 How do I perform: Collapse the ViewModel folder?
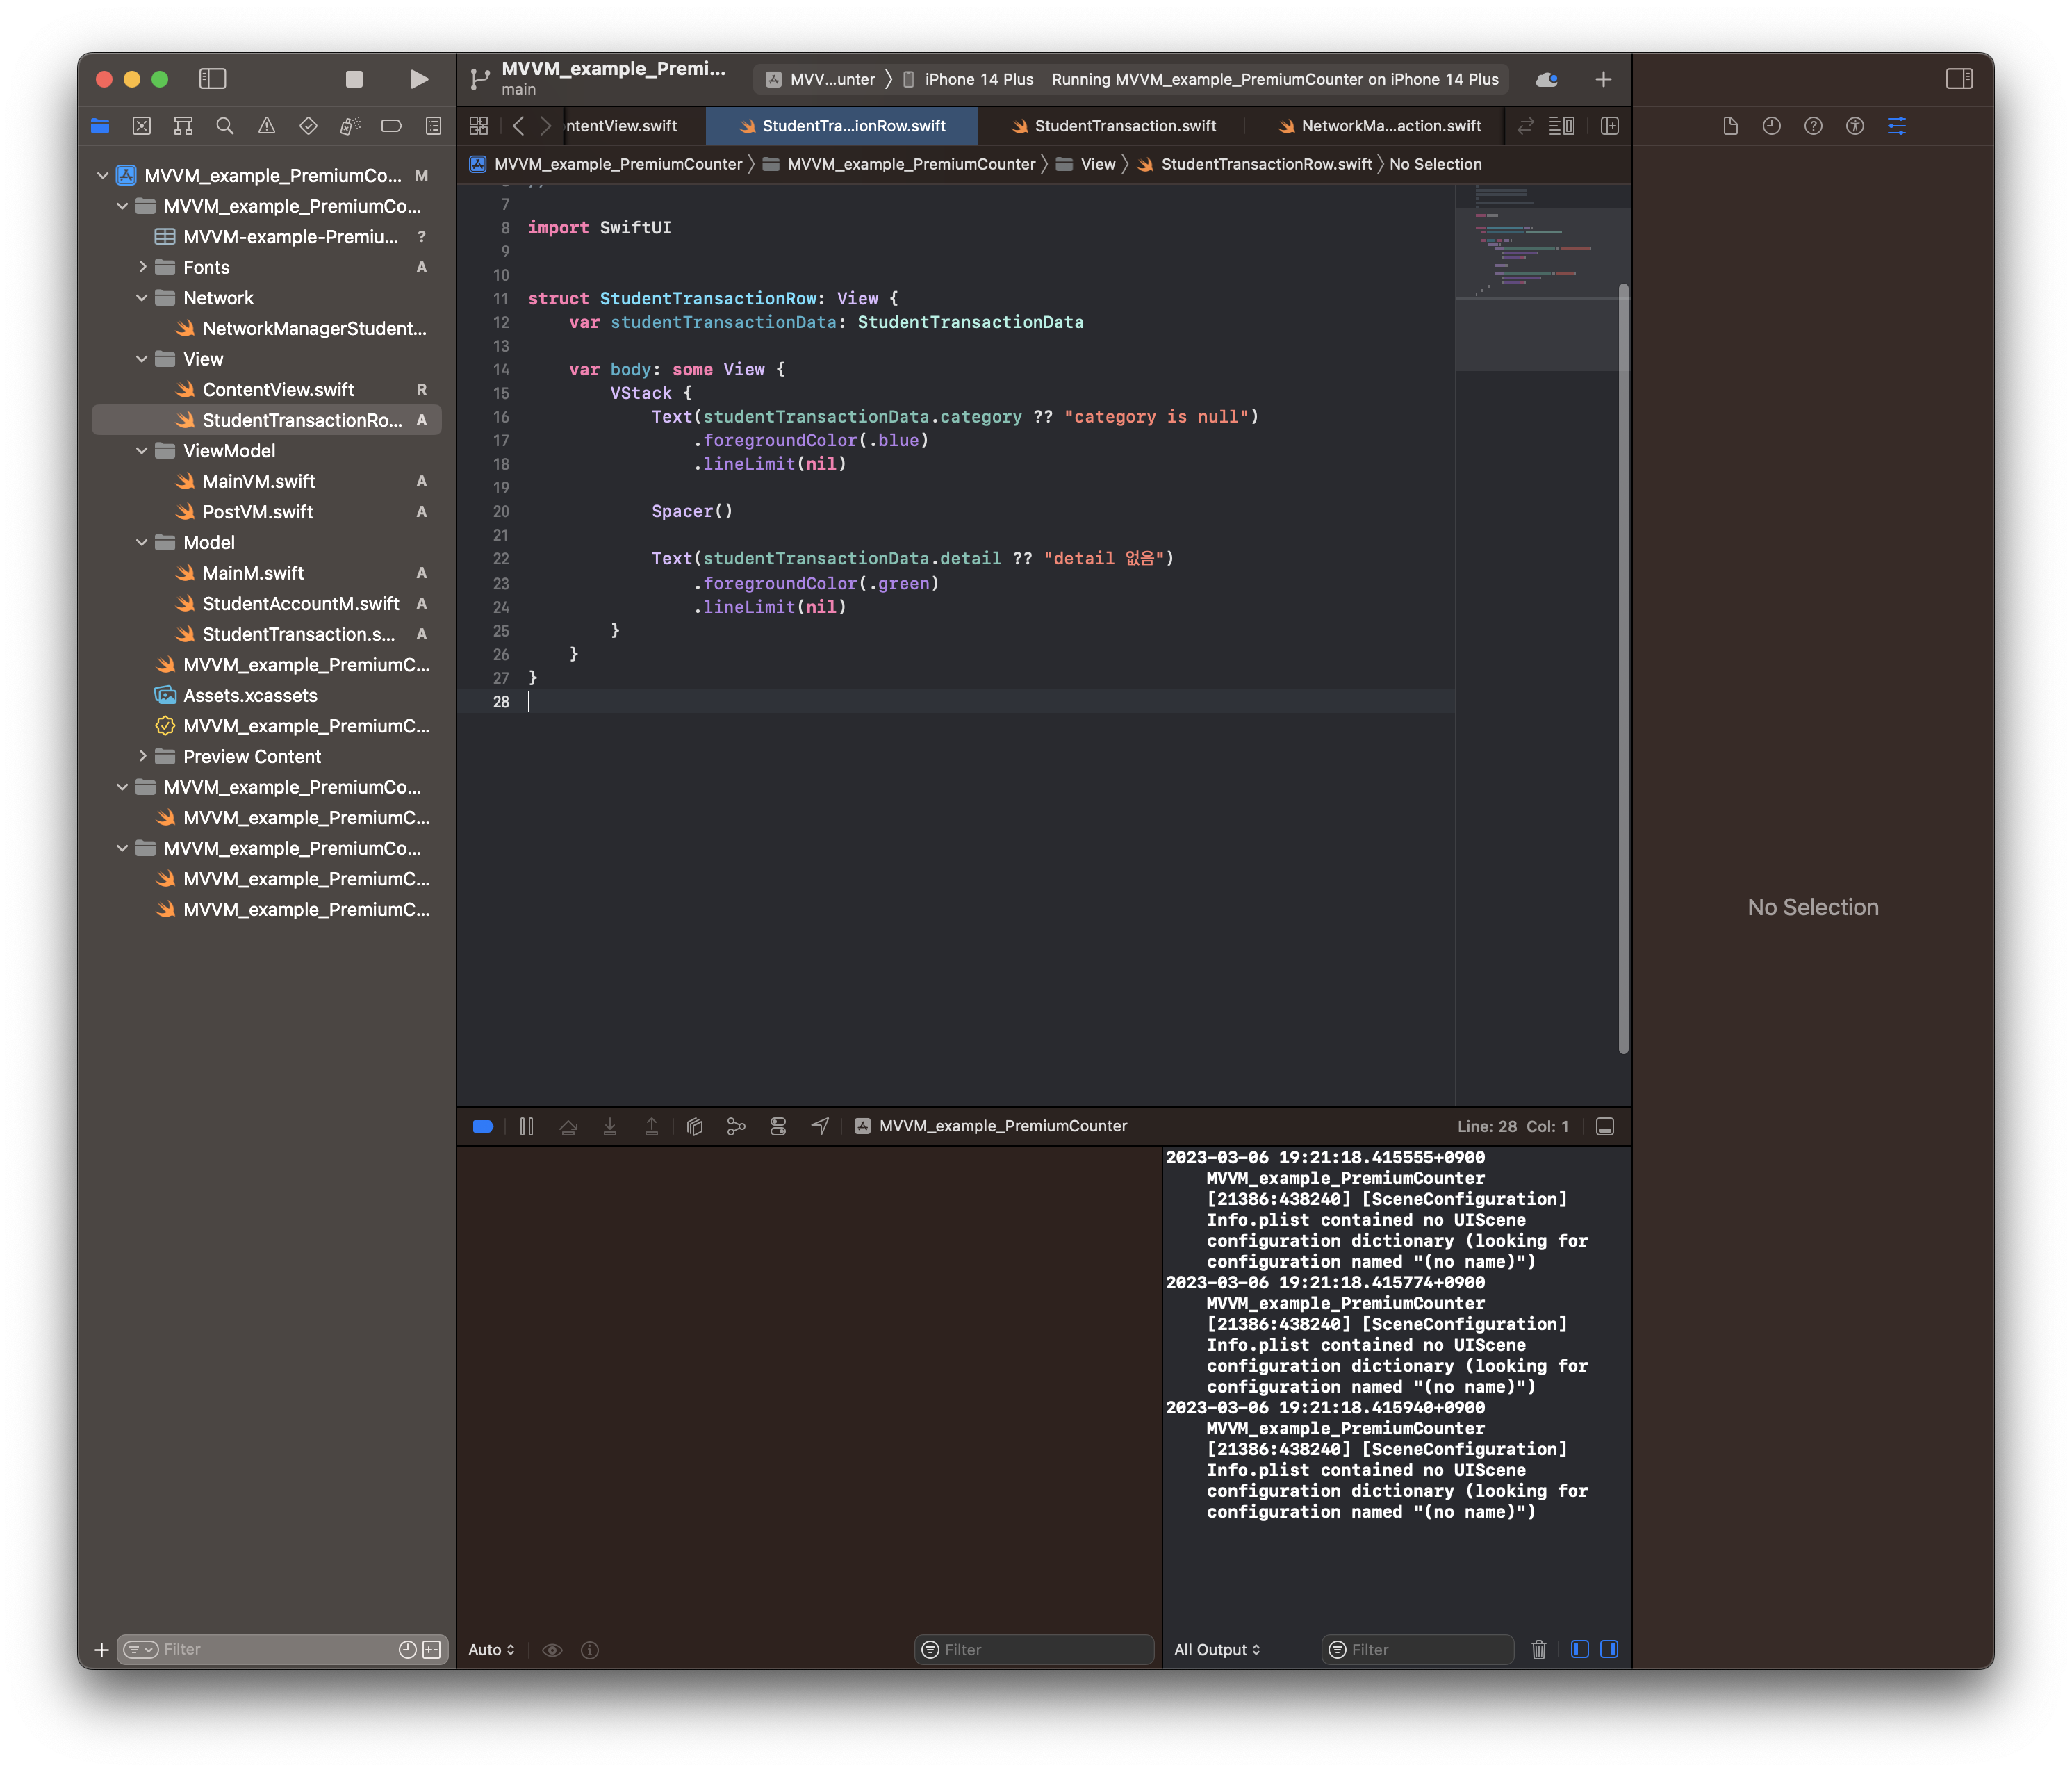[x=142, y=451]
